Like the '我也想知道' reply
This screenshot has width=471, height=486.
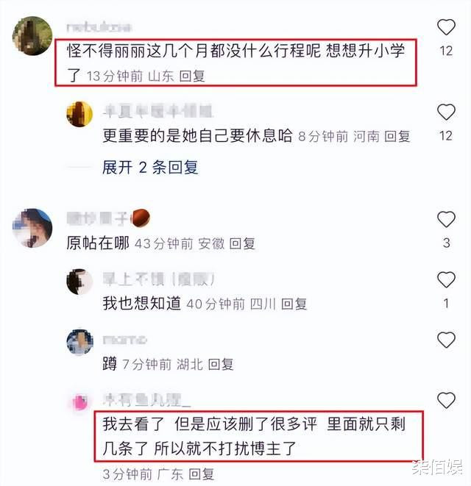446,279
